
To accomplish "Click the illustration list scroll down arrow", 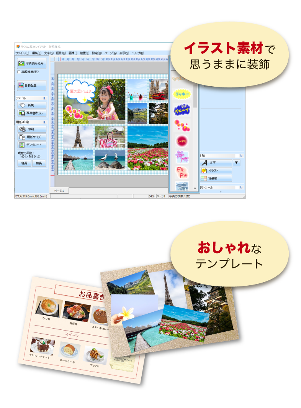I will click(x=195, y=188).
